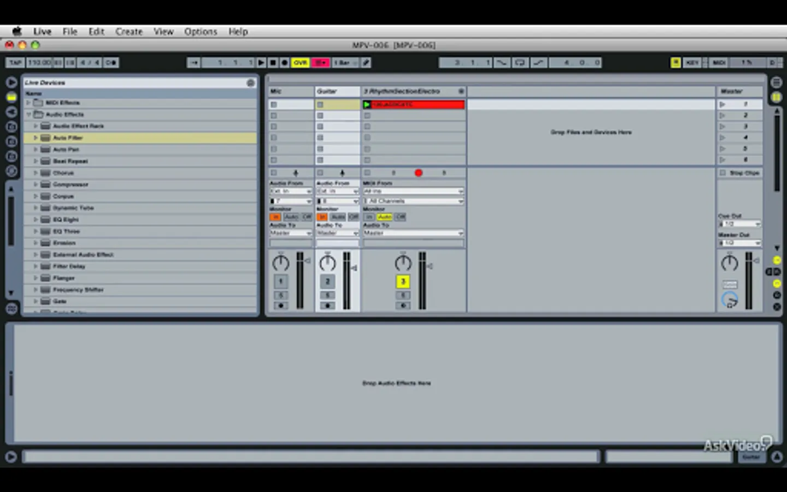Click the Stop button in the transport bar
Screen dimensions: 787x492
(273, 63)
